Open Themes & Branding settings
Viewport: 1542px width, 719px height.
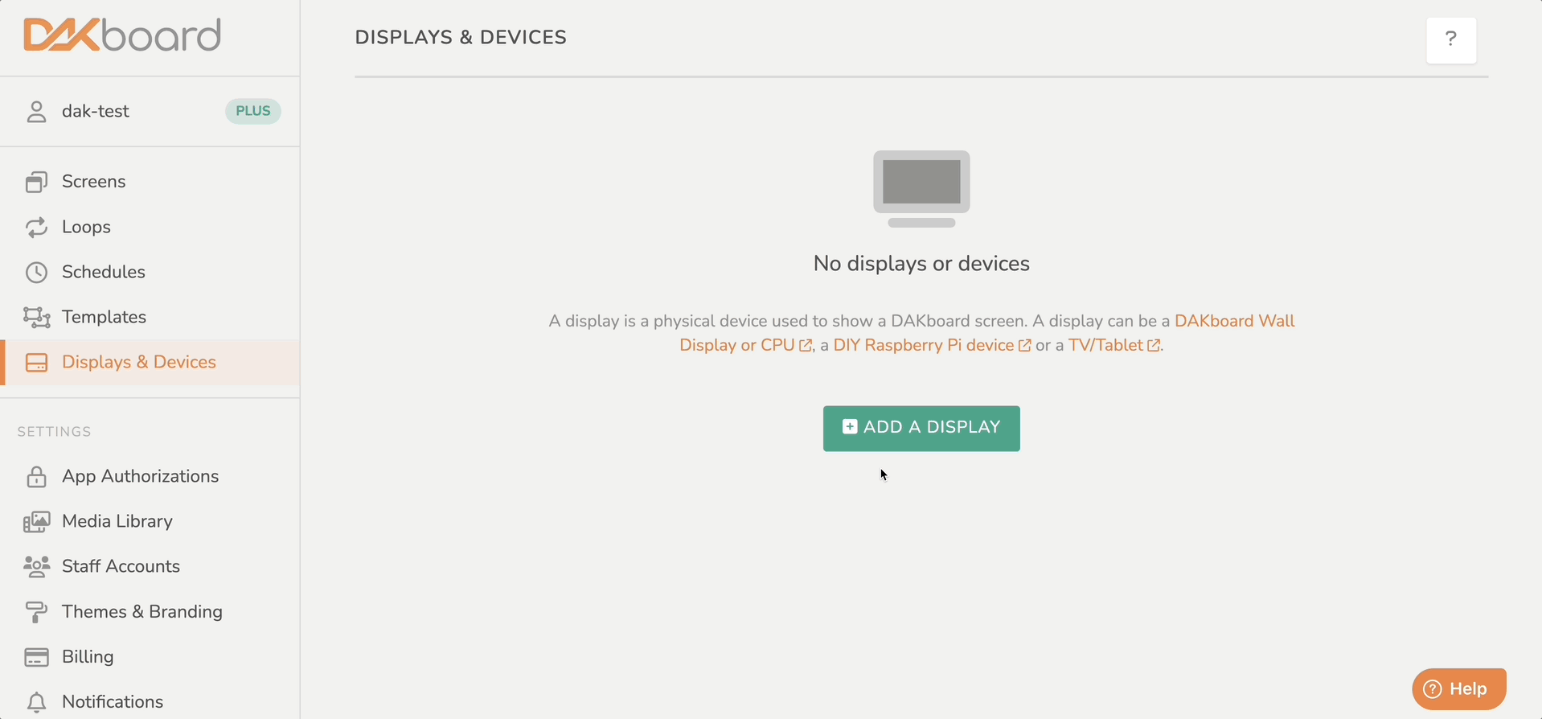coord(142,611)
